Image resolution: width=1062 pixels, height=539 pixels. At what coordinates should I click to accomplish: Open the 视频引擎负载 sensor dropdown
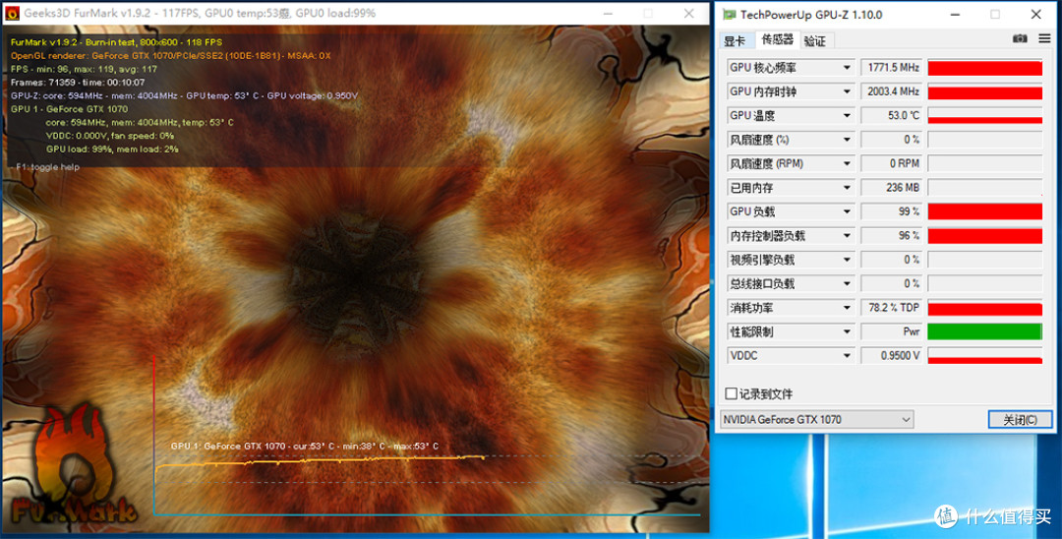pos(847,260)
